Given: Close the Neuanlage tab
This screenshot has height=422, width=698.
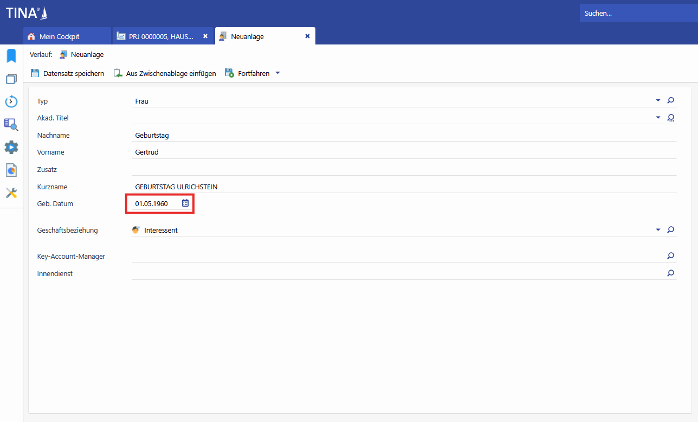Looking at the screenshot, I should tap(307, 36).
